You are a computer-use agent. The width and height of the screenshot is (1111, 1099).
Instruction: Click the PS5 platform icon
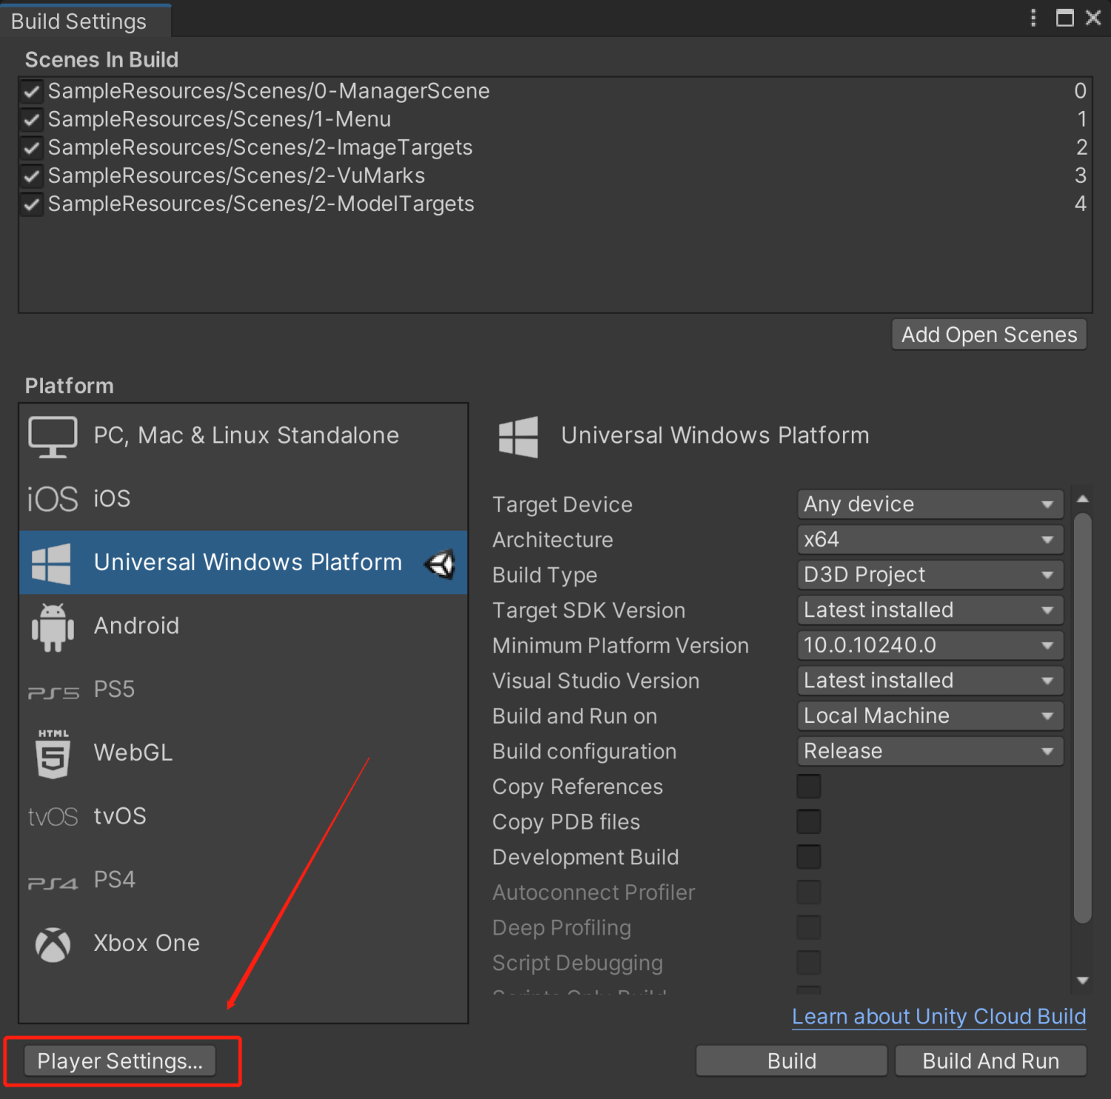[x=53, y=692]
